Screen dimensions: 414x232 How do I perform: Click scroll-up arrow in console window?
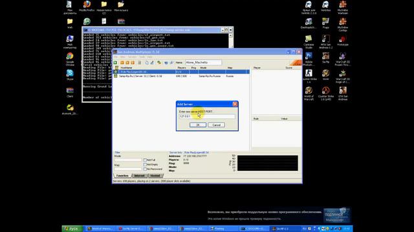pyautogui.click(x=230, y=35)
